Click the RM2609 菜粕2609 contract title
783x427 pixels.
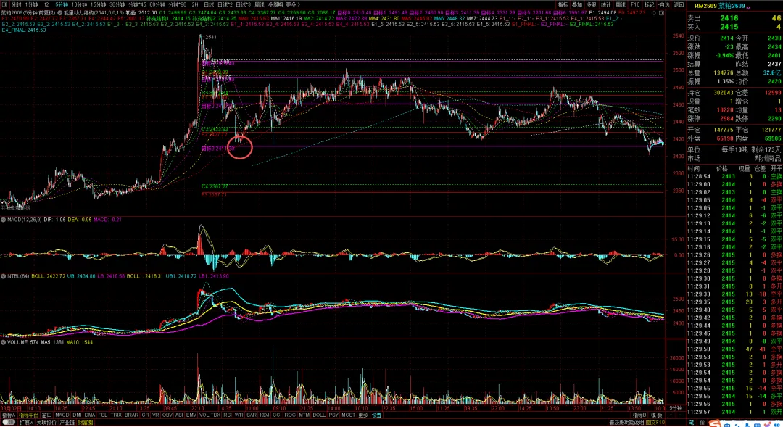720,6
